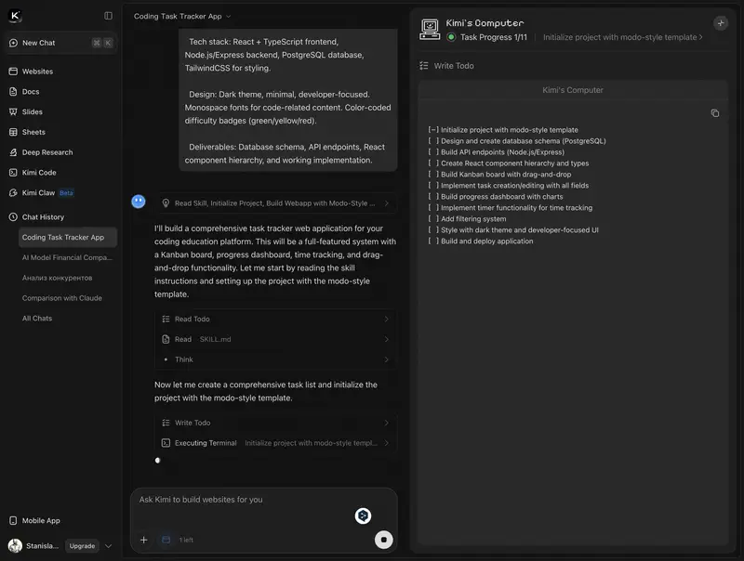The image size is (744, 561).
Task: Select Slides in the sidebar menu
Action: point(33,111)
